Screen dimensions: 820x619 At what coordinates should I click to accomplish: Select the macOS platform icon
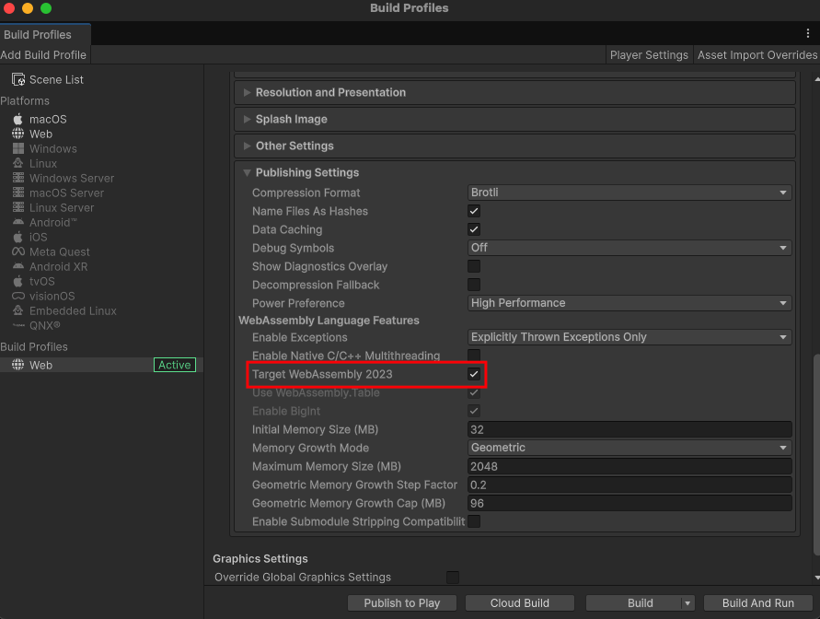coord(17,120)
